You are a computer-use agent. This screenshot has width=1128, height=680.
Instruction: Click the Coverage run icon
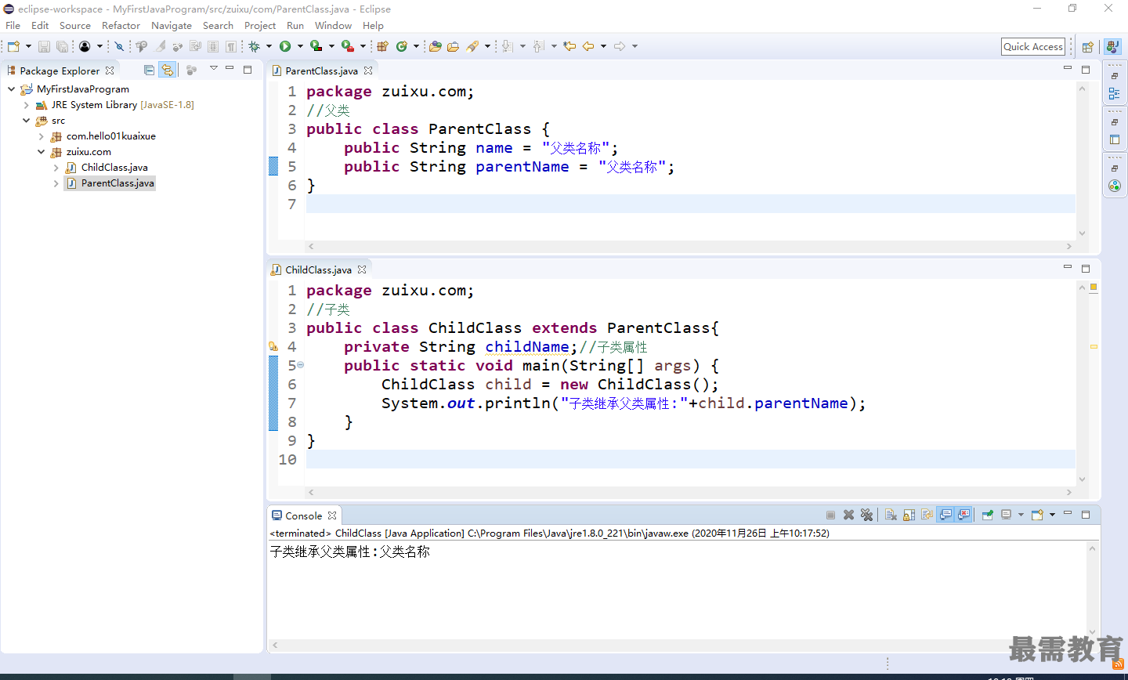[x=316, y=46]
